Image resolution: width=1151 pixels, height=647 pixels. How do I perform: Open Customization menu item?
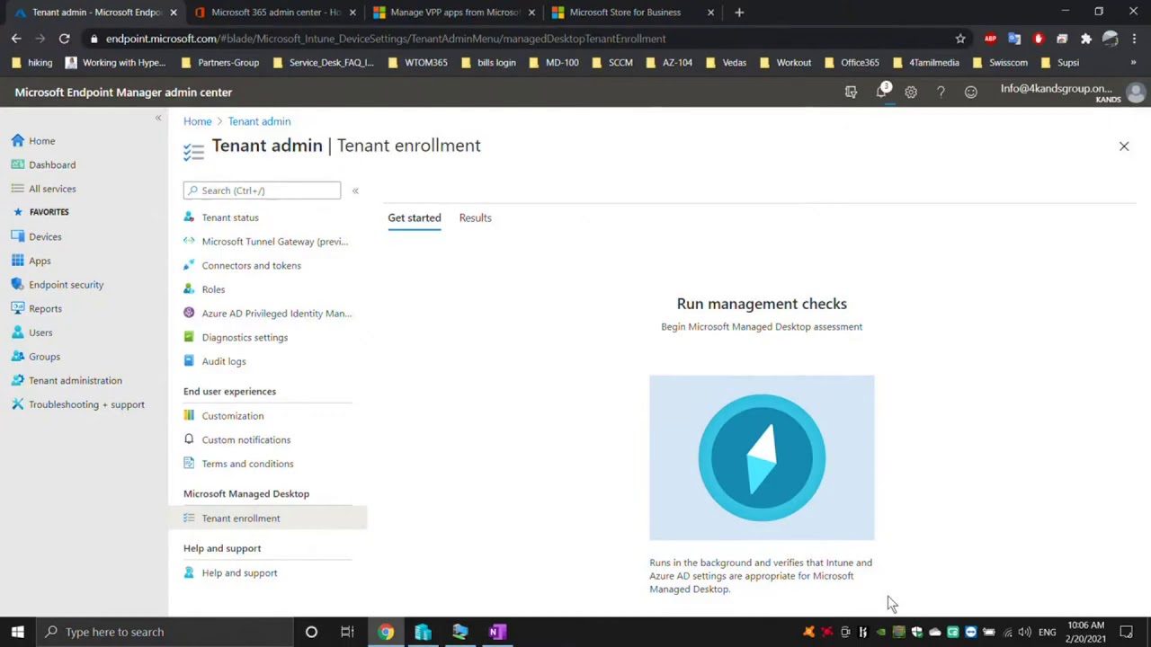233,416
